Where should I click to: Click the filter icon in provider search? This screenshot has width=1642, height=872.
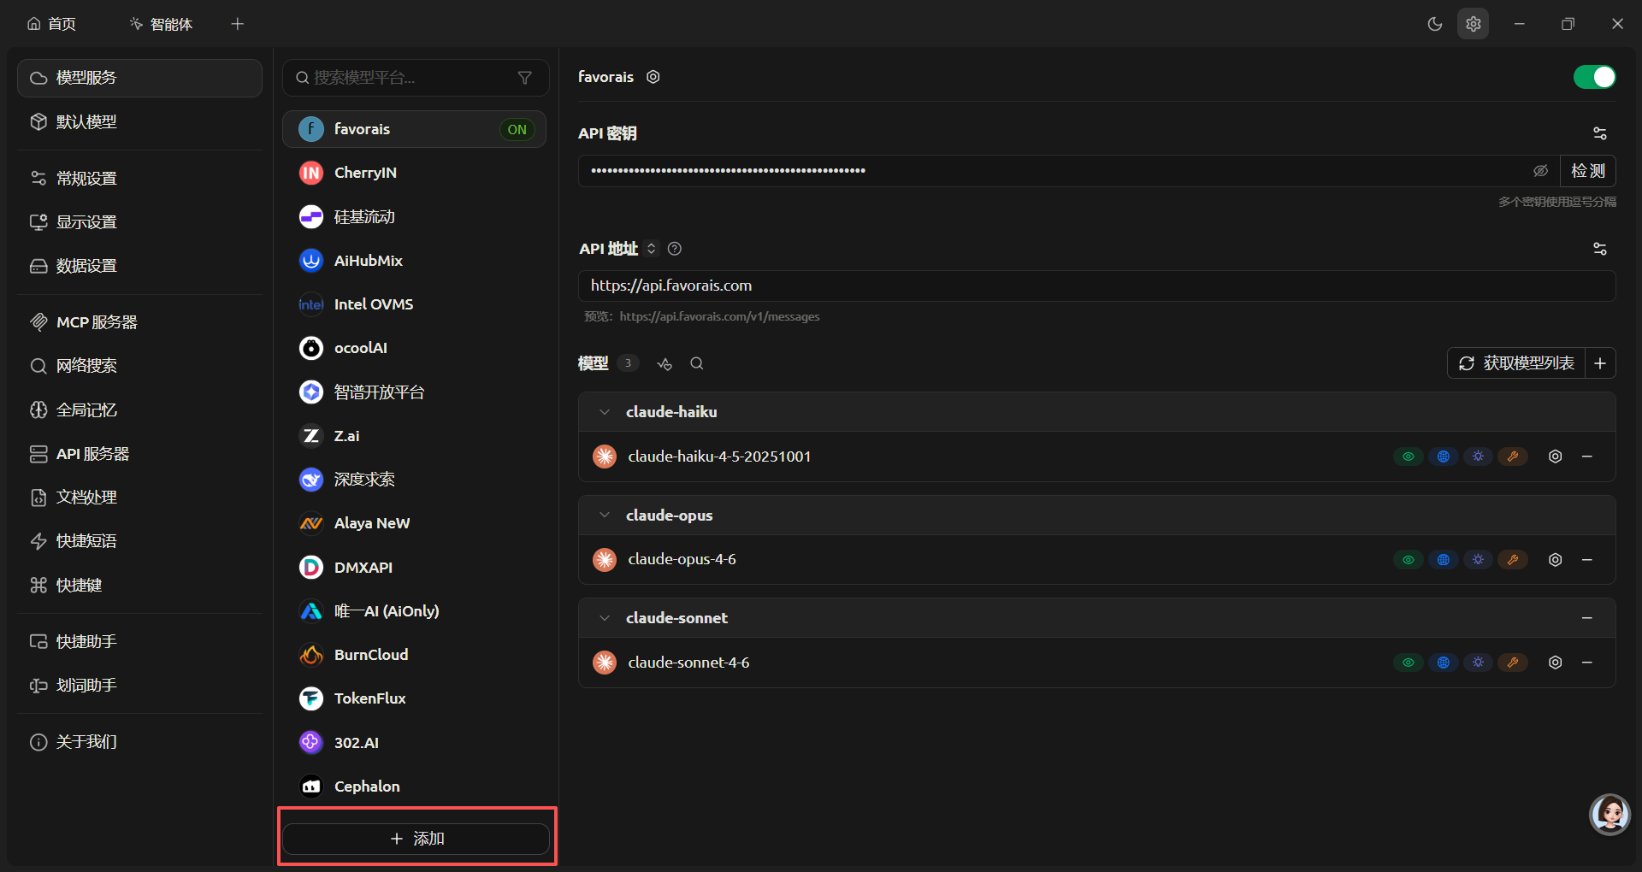(525, 78)
